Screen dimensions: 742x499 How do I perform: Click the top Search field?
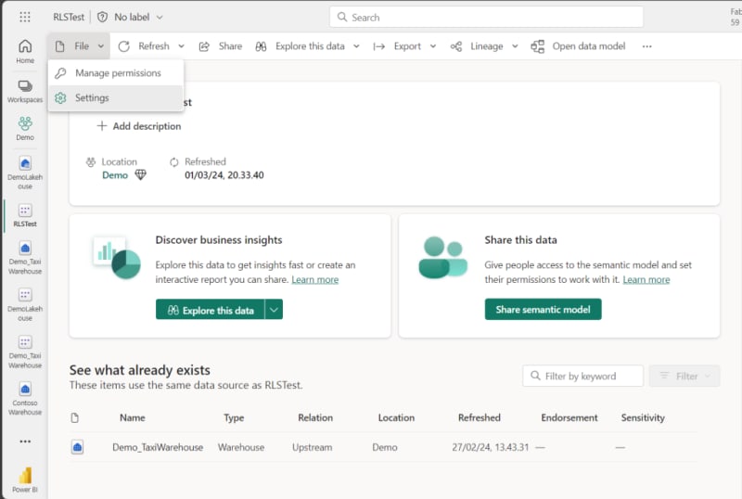[486, 17]
